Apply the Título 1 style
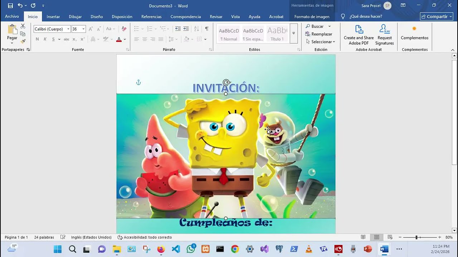The image size is (458, 257). point(277,34)
